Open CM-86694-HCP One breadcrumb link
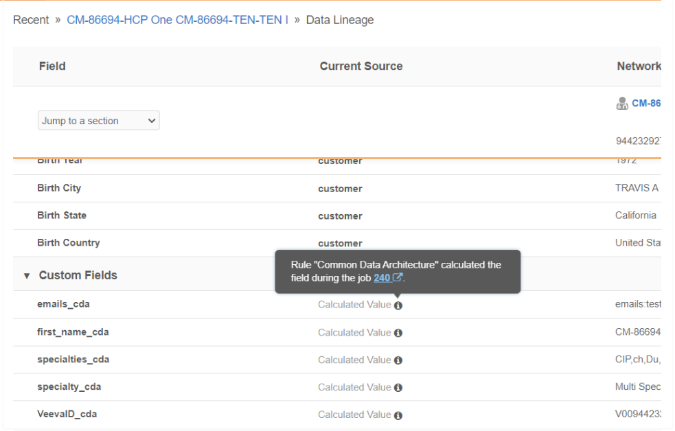The height and width of the screenshot is (431, 675). (177, 20)
